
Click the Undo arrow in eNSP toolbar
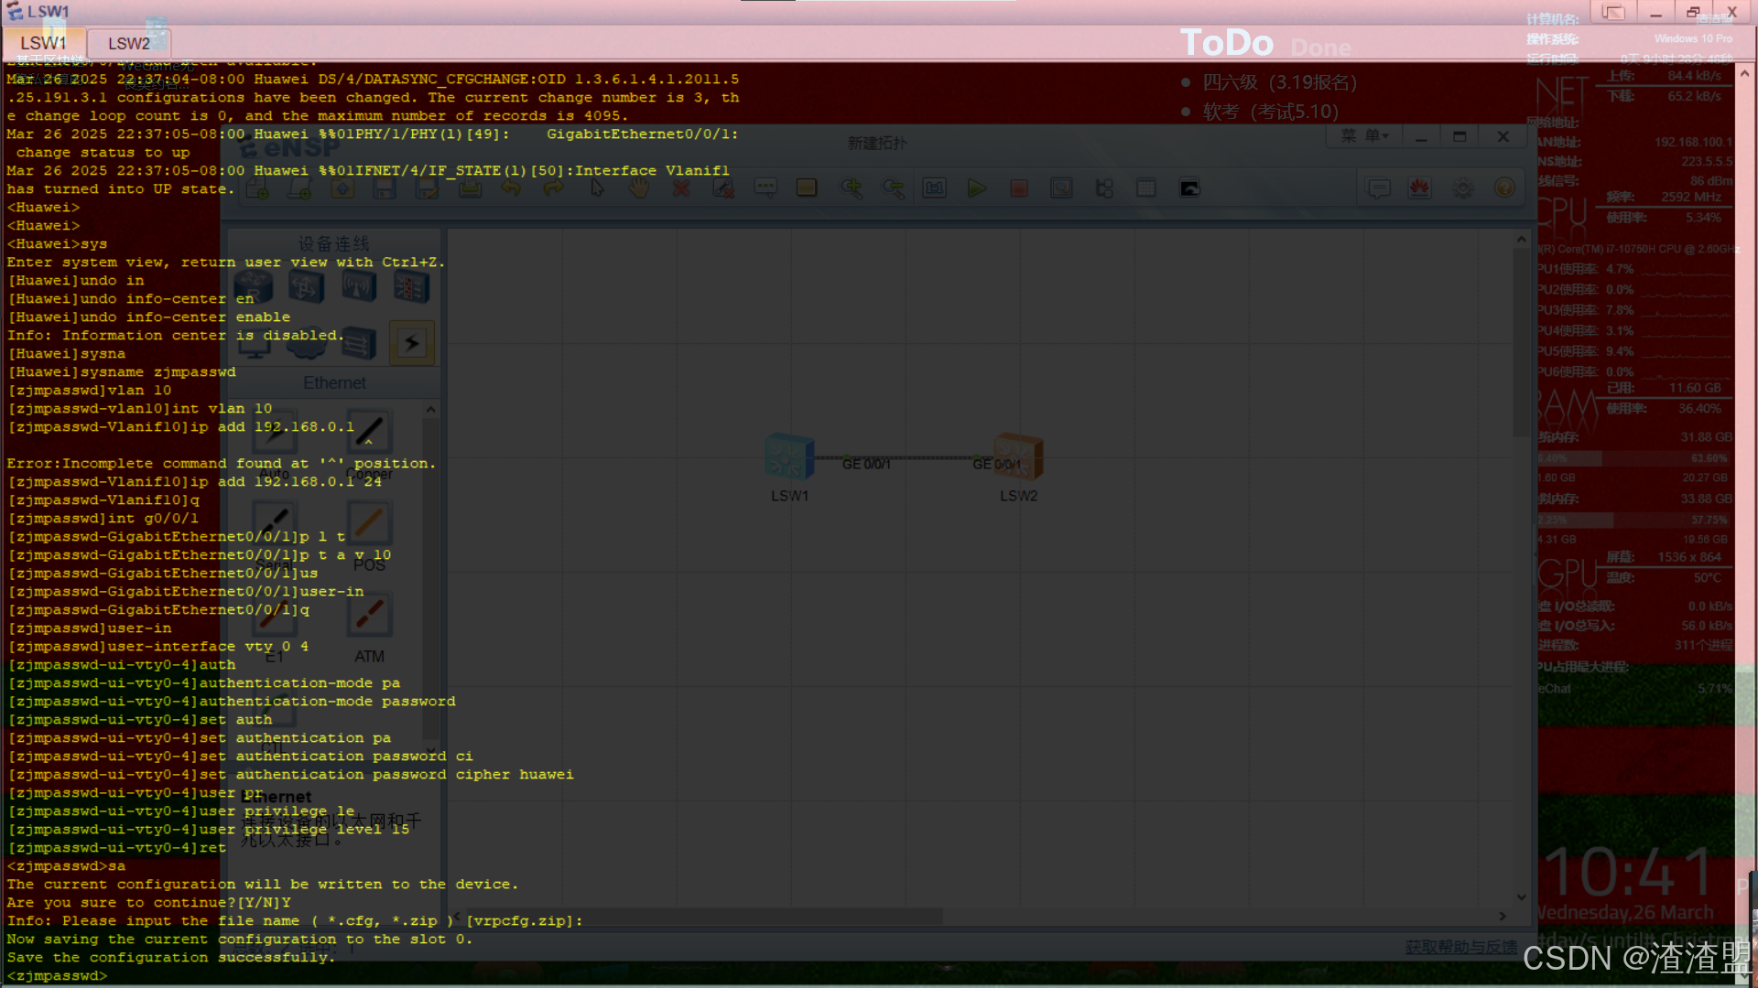pos(511,188)
